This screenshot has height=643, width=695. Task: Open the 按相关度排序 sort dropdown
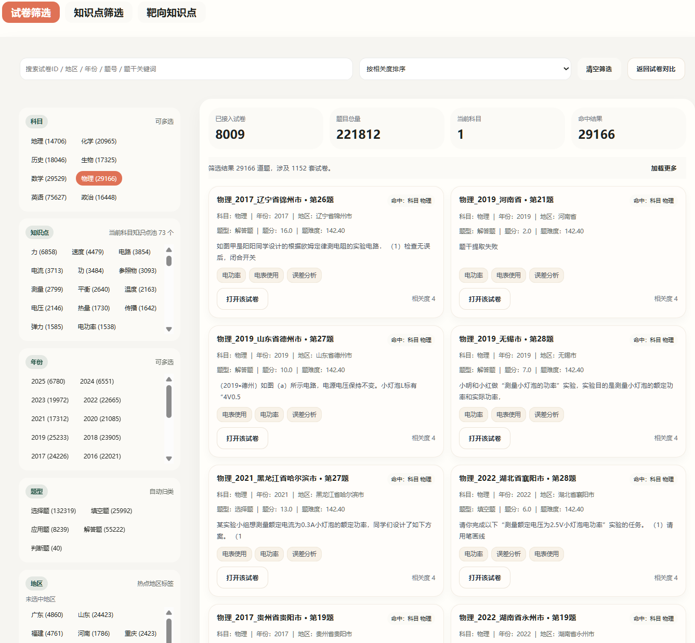465,69
